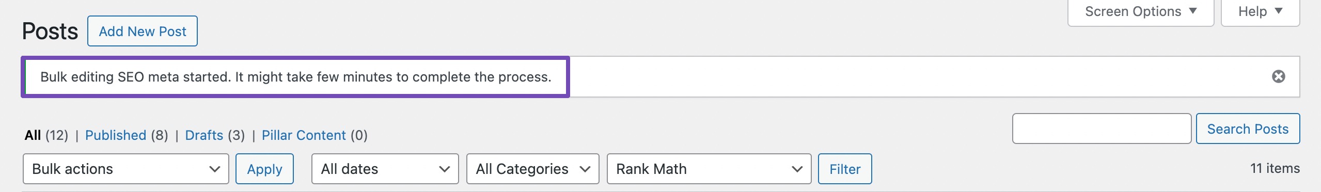
Task: Open the Rank Math filter dropdown
Action: coord(709,169)
